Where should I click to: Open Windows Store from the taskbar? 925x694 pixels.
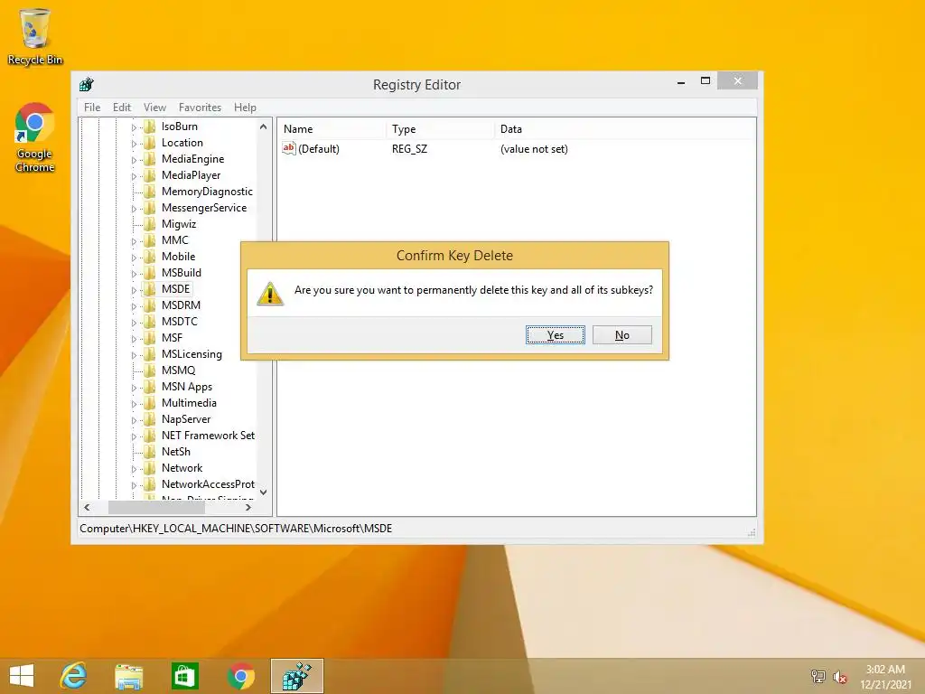click(x=184, y=676)
